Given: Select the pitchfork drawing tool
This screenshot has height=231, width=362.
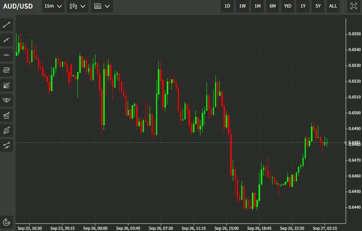Looking at the screenshot, I should [x=7, y=115].
